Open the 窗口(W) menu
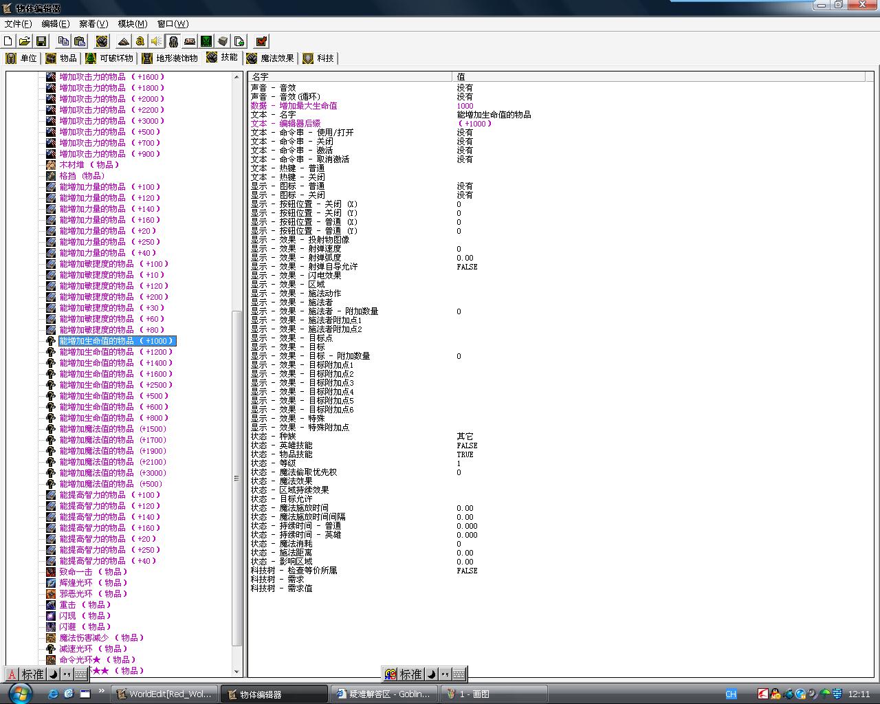The width and height of the screenshot is (880, 704). (x=173, y=24)
